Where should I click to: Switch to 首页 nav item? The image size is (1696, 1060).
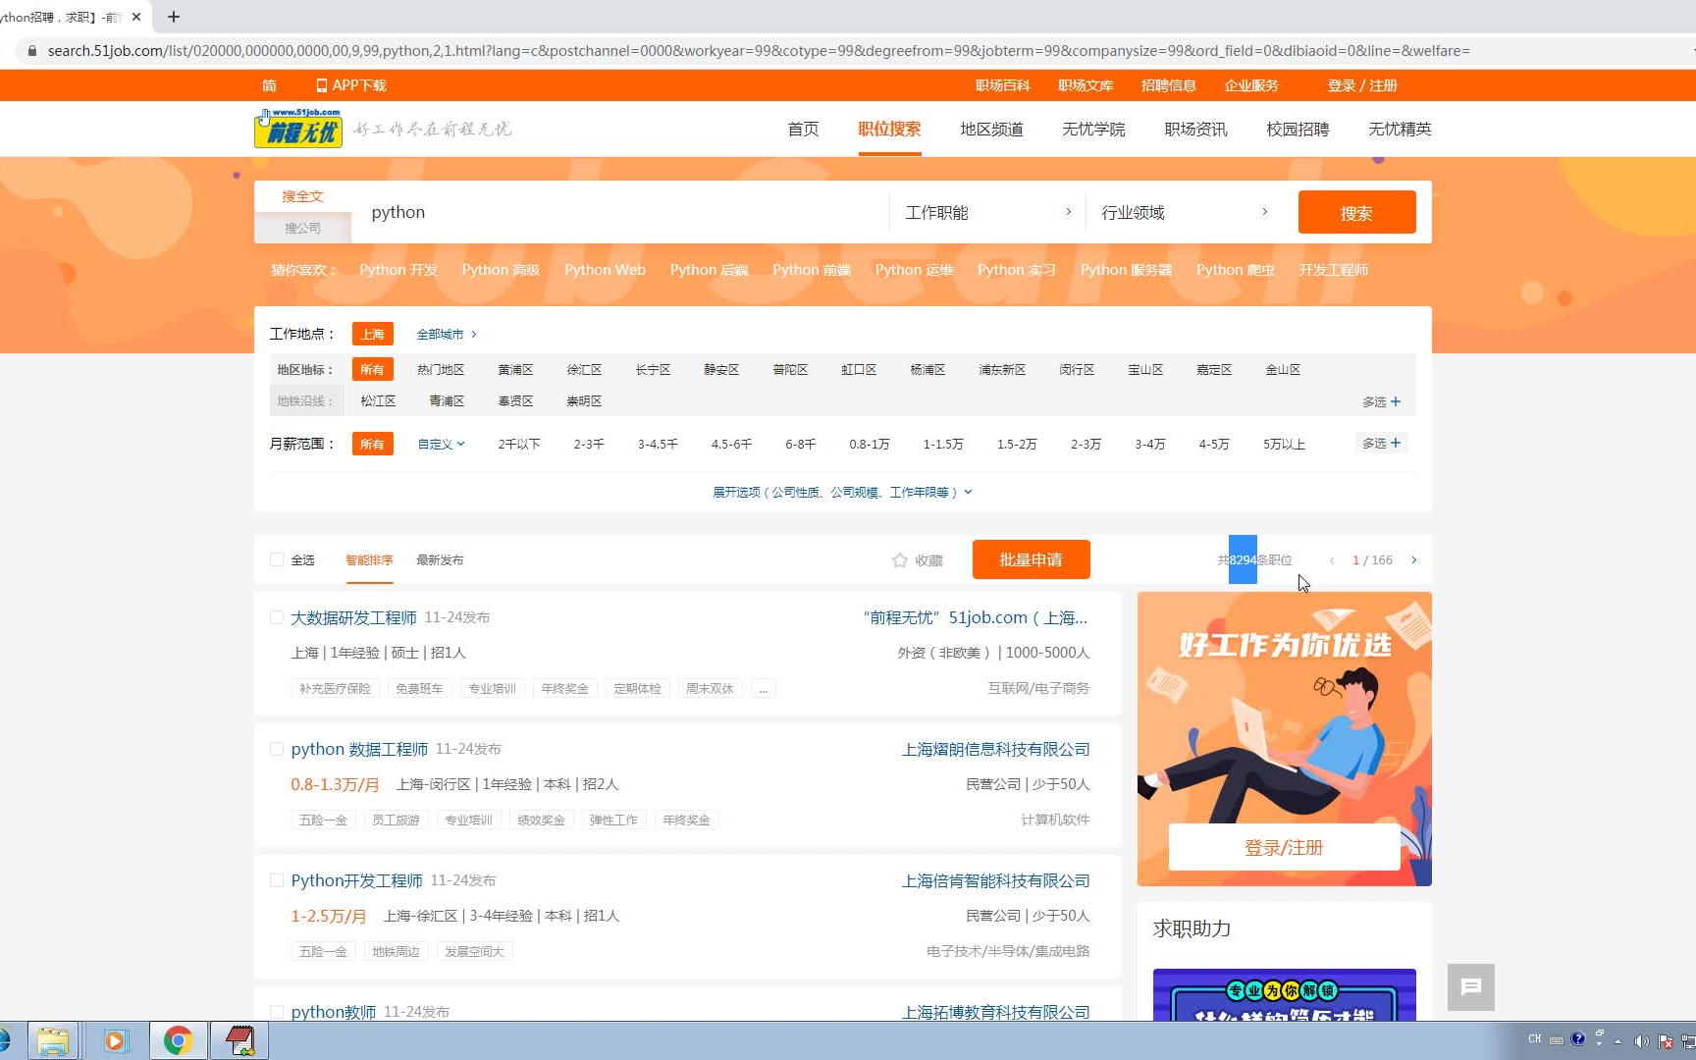pos(803,129)
